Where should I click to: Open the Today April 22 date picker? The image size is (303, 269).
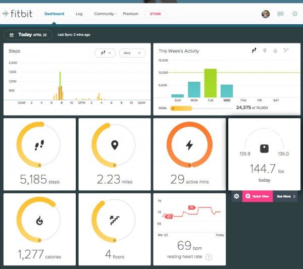coord(28,35)
